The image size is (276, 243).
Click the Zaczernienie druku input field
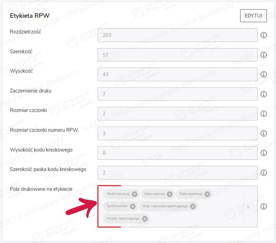177,94
